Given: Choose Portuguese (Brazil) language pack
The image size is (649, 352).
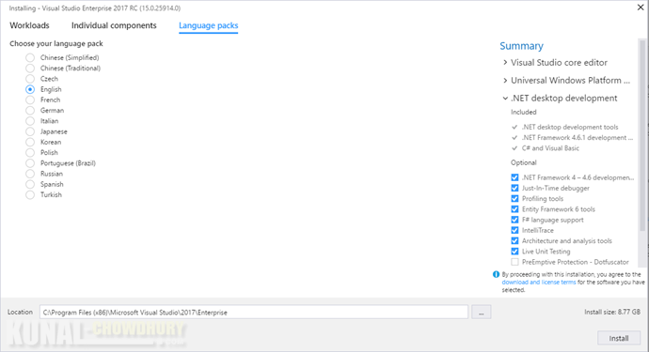Looking at the screenshot, I should 30,163.
